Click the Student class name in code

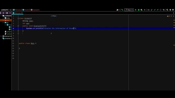[x=28, y=19]
